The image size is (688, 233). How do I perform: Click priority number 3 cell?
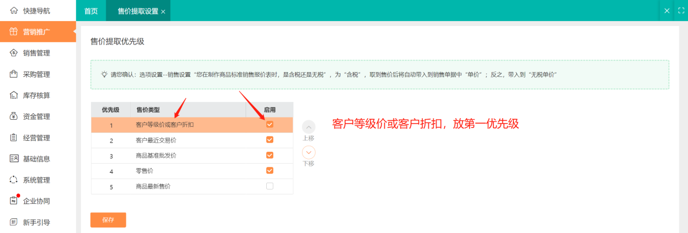point(111,156)
